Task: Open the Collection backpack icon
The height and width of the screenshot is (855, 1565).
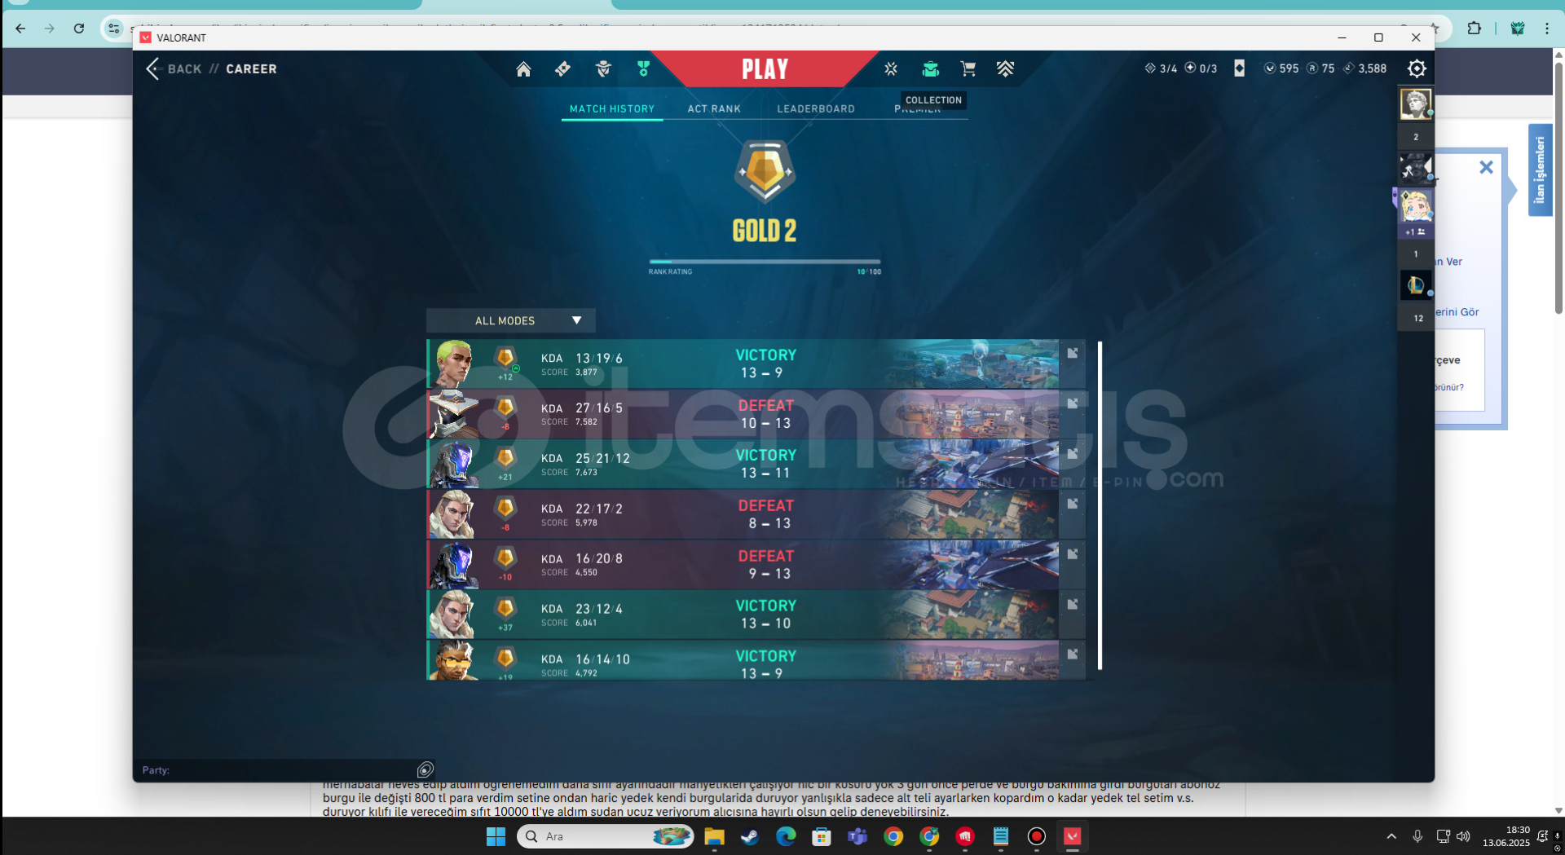Action: tap(930, 69)
